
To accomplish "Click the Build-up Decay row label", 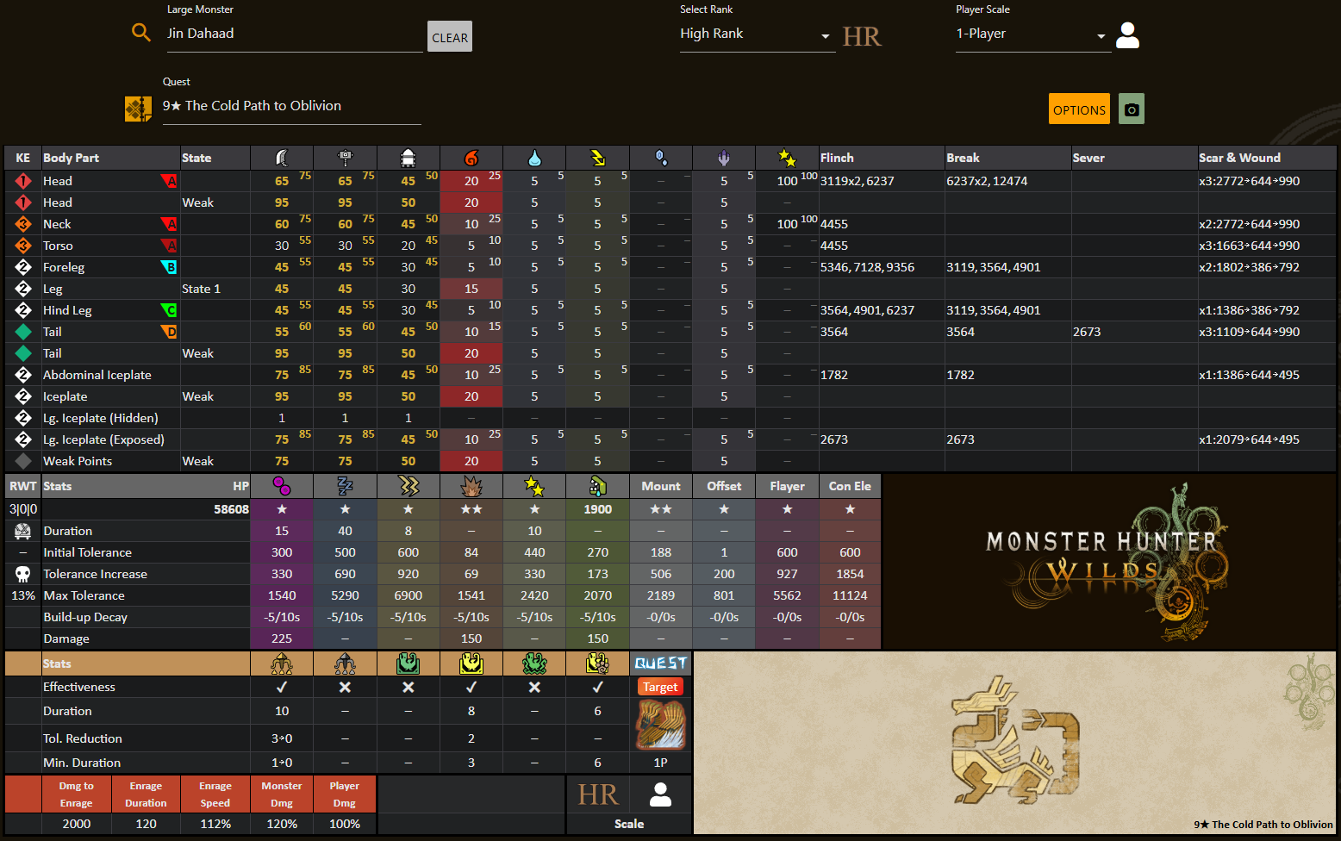I will tap(85, 617).
